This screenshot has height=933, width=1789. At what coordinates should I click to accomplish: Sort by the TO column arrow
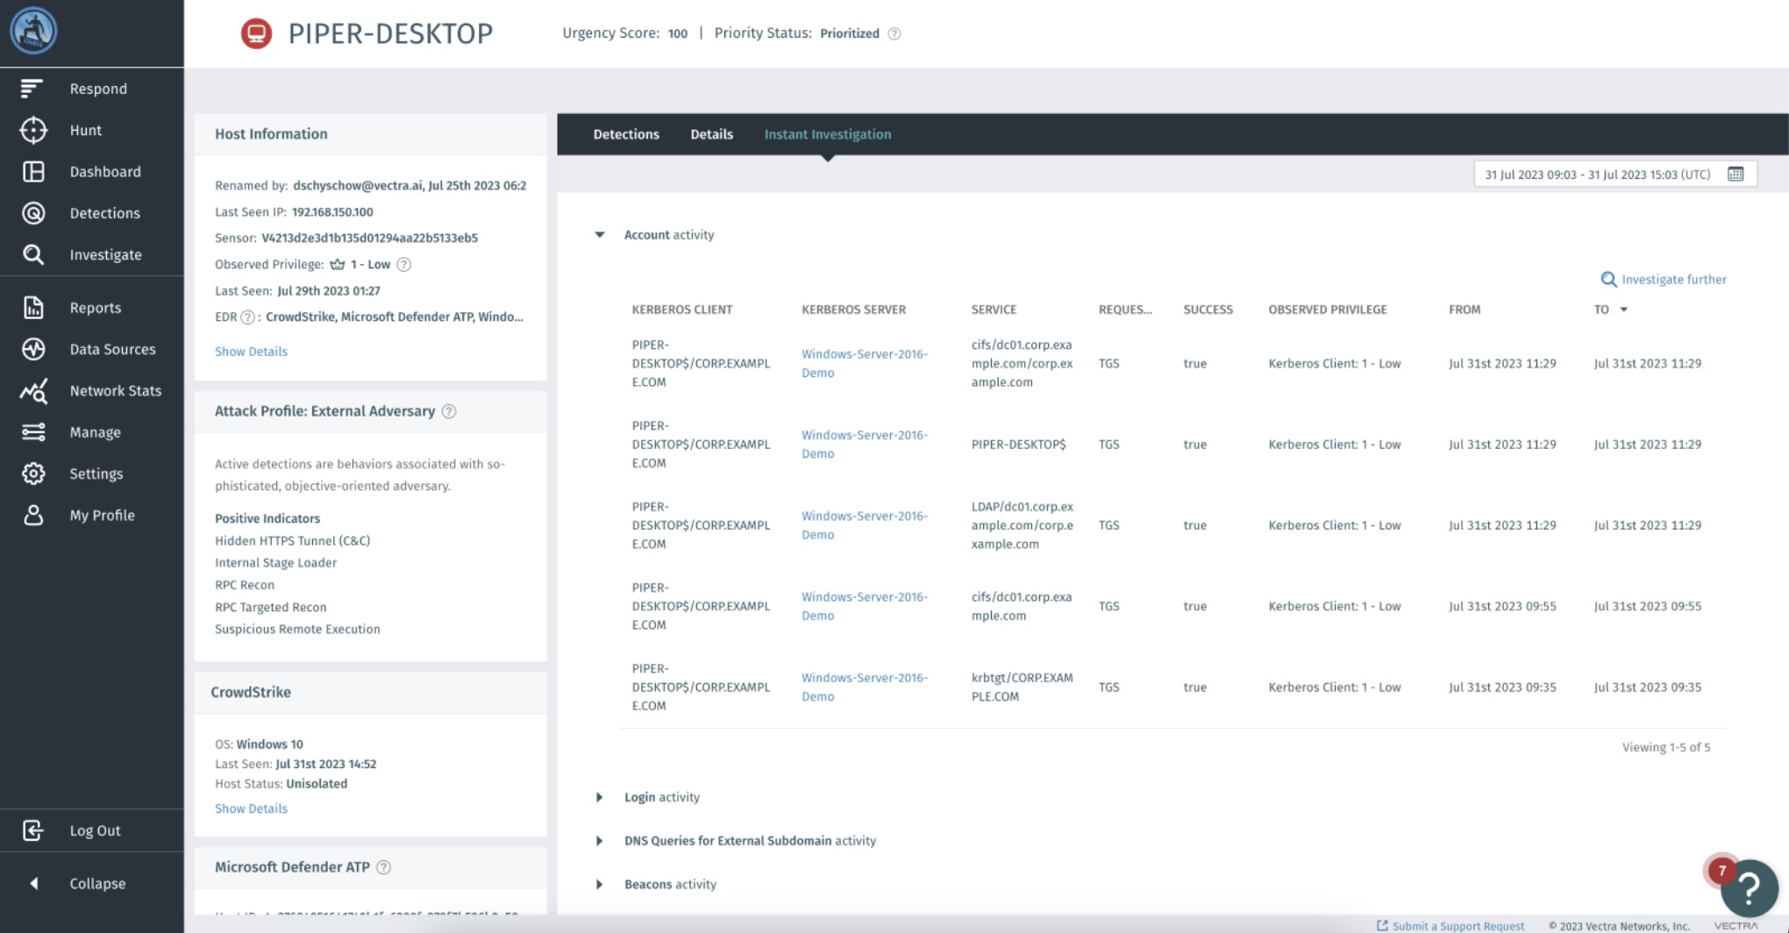tap(1623, 310)
